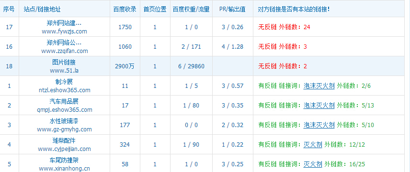Select the PR/输出值 column header

pos(232,10)
